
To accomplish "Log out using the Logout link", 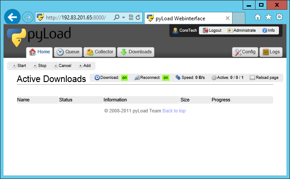I will click(x=212, y=30).
